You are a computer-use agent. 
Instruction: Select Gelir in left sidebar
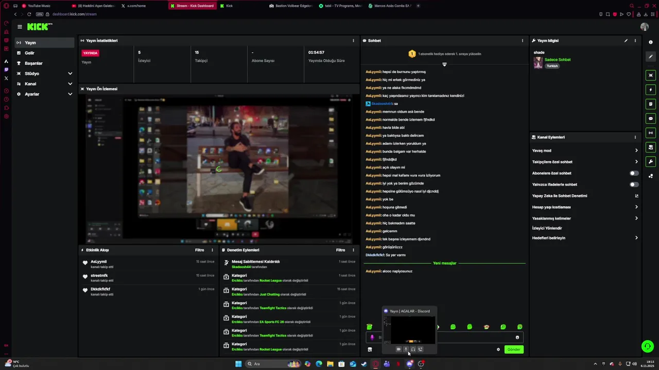45,53
